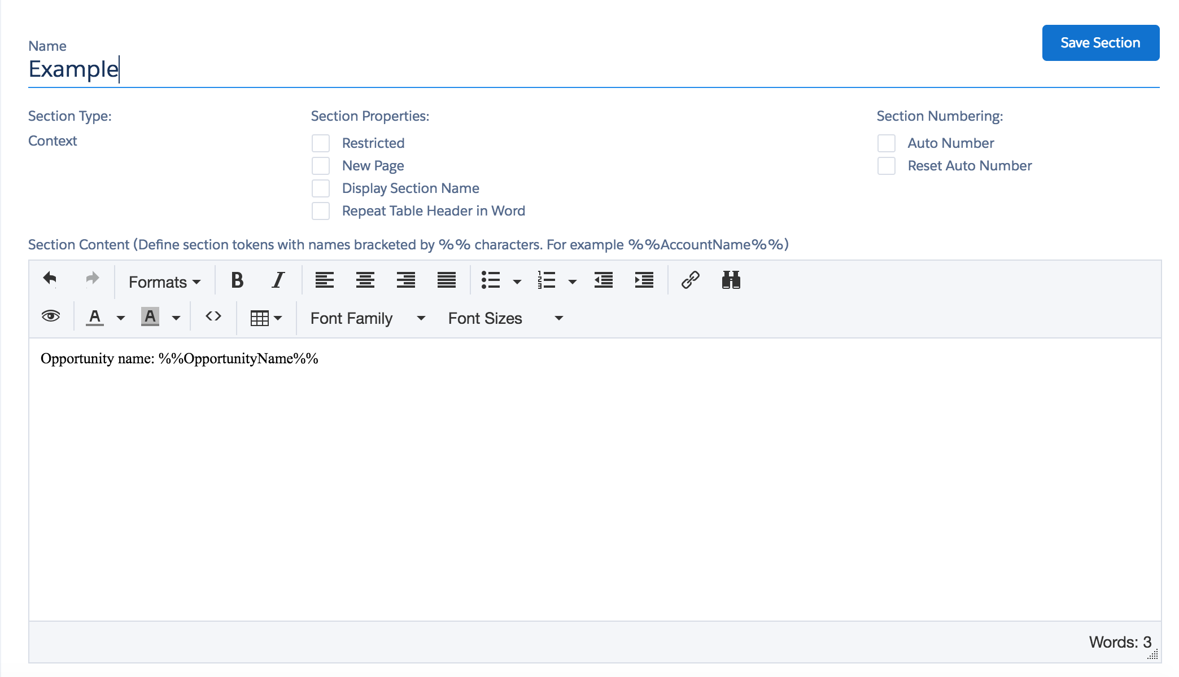This screenshot has height=677, width=1179.
Task: Click the Save Section button
Action: tap(1100, 42)
